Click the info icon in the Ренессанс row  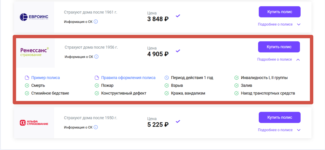(x=96, y=57)
